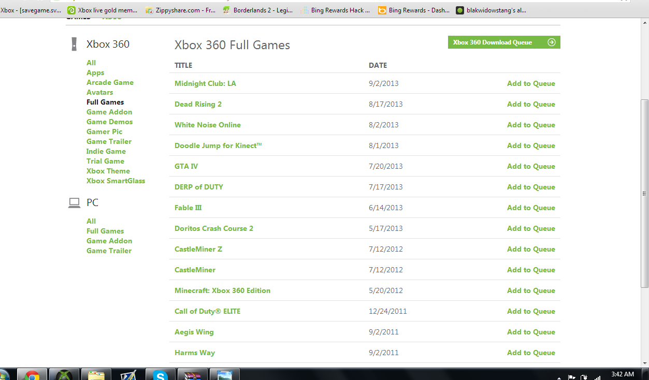Click the 3:42 AM taskbar clock
649x380 pixels.
622,374
